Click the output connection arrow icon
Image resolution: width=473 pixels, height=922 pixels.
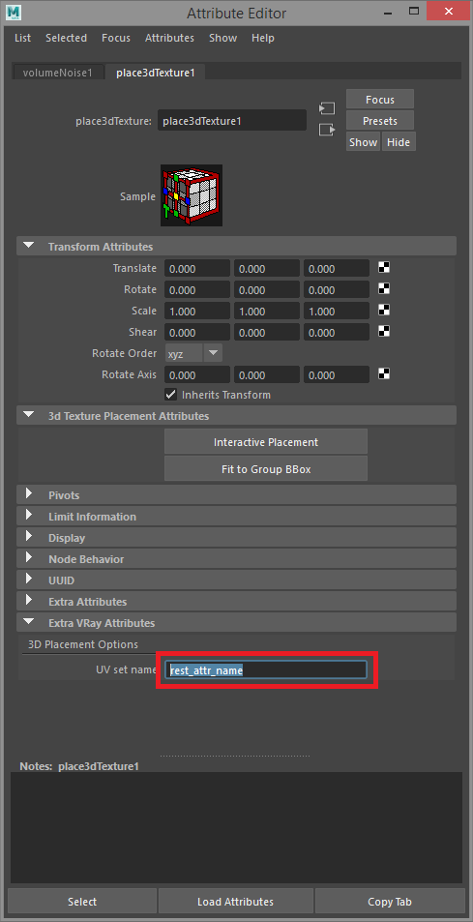point(327,130)
